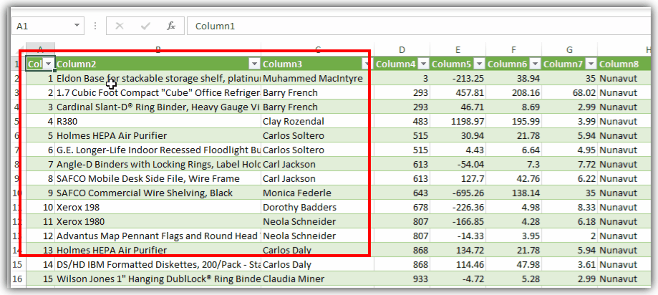This screenshot has height=295, width=658.
Task: Click the value 678 in Column4
Action: [x=402, y=208]
